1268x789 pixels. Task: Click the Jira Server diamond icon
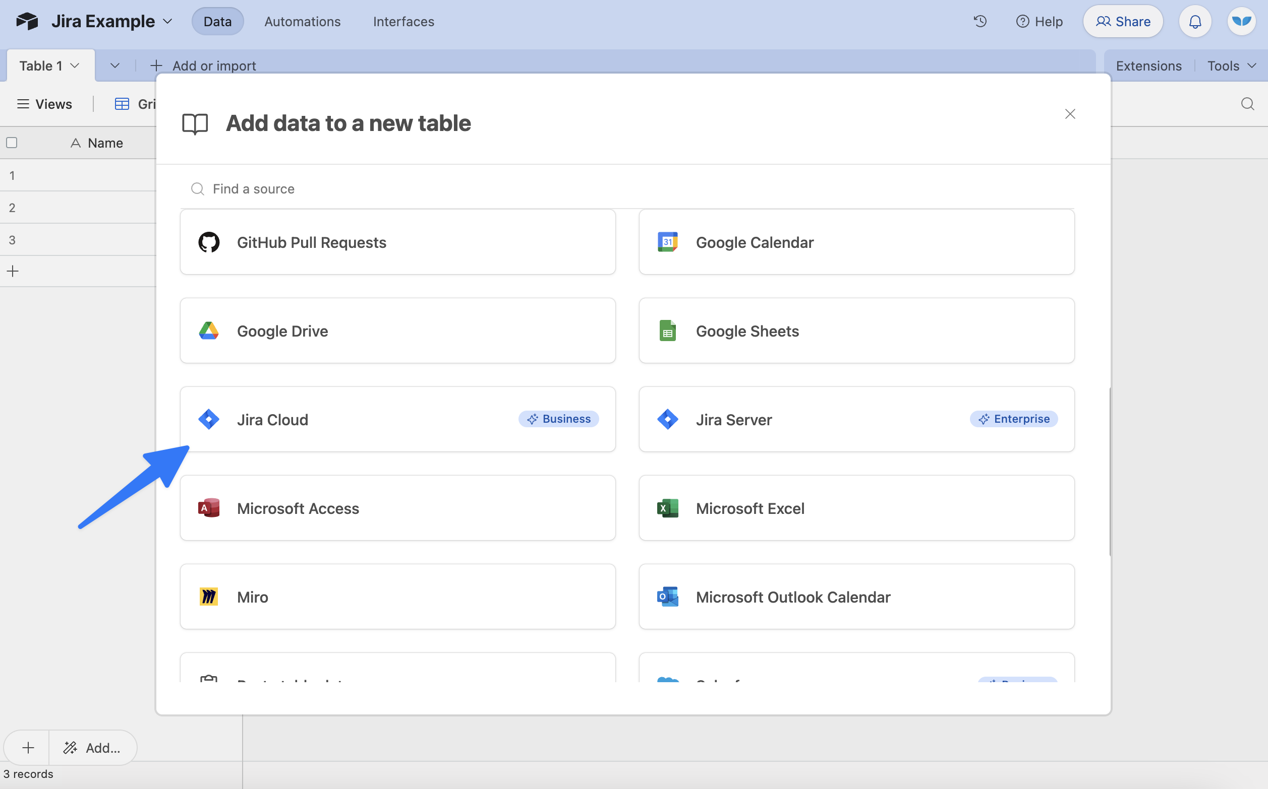(x=667, y=420)
